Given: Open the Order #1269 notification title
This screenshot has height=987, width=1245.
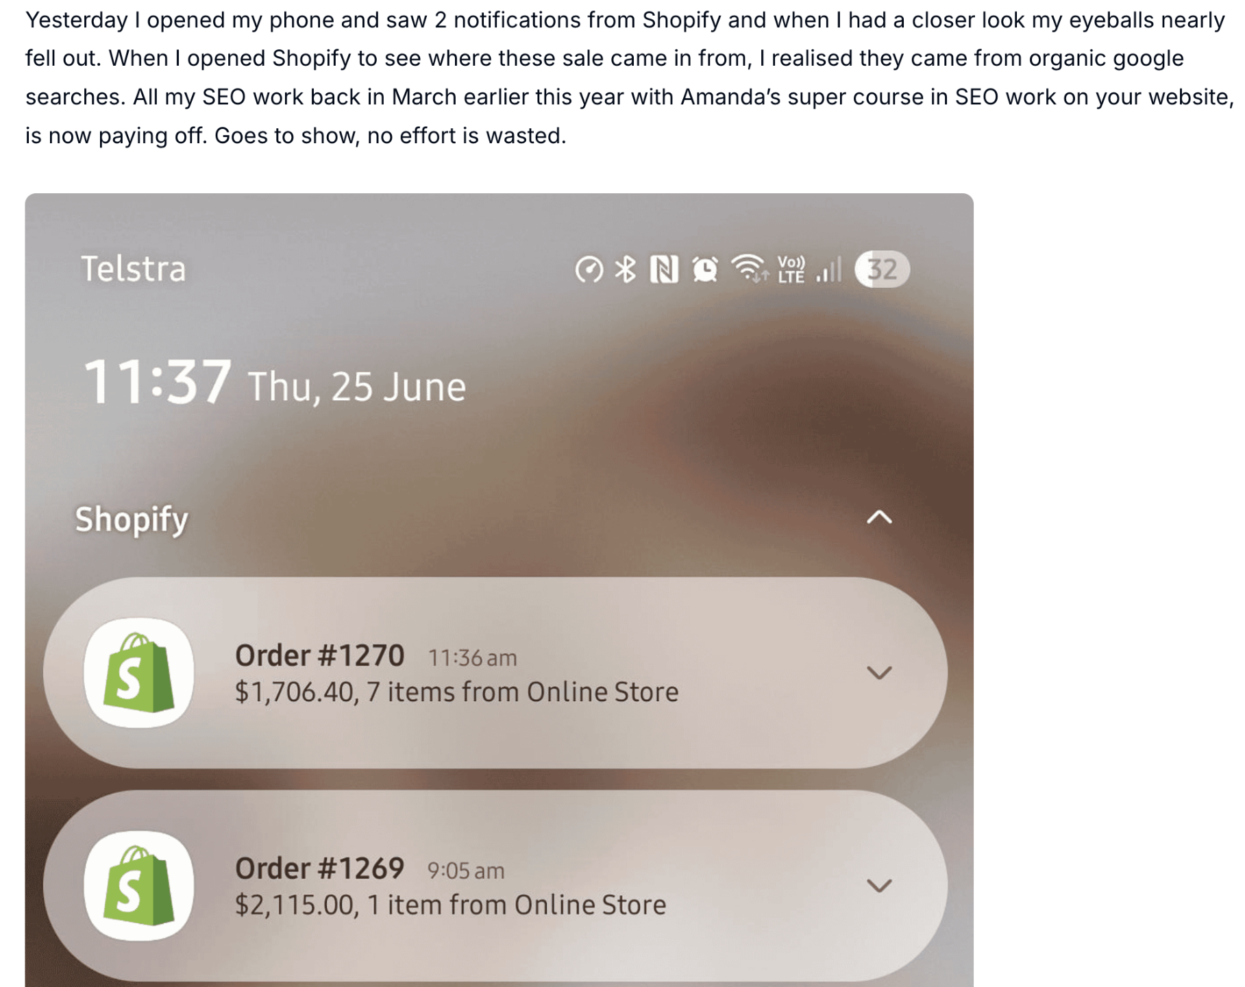Looking at the screenshot, I should coord(319,869).
